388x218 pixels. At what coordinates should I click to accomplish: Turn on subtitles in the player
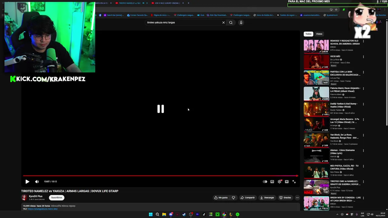272,182
